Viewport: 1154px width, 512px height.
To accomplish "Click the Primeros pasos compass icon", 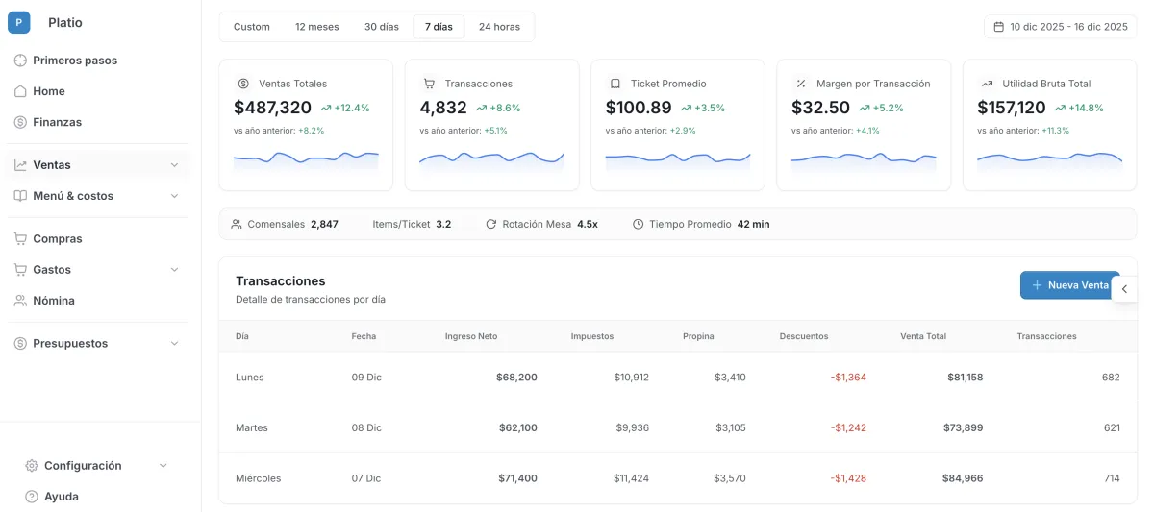I will click(20, 61).
